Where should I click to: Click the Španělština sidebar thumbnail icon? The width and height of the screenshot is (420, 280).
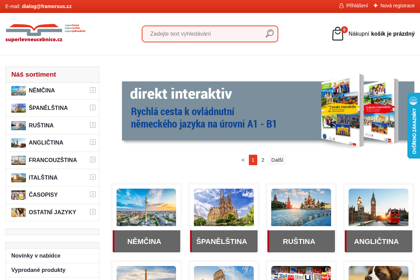tap(19, 108)
